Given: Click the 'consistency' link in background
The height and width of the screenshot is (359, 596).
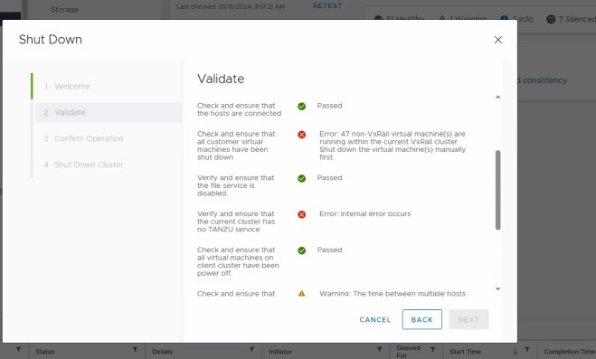Looking at the screenshot, I should pos(544,80).
